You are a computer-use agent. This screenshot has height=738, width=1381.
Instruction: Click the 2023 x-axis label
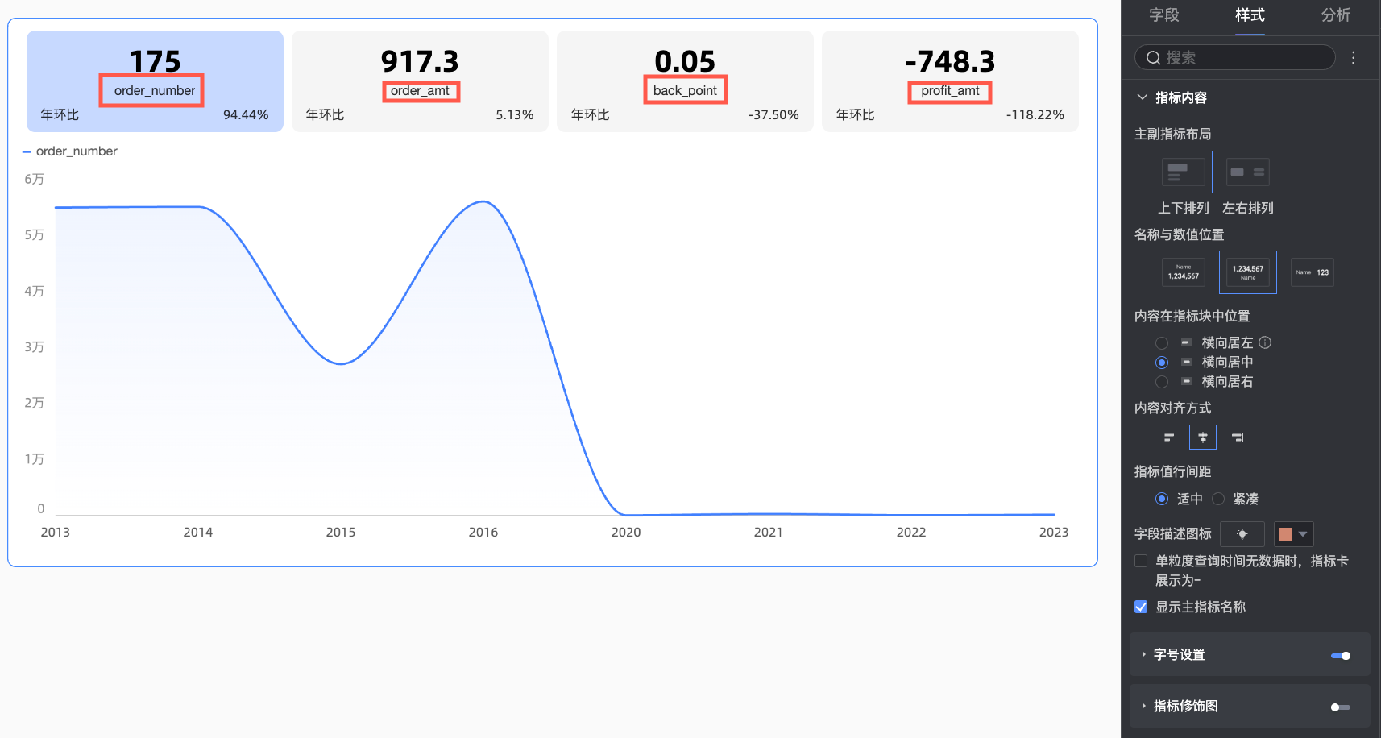[1054, 533]
